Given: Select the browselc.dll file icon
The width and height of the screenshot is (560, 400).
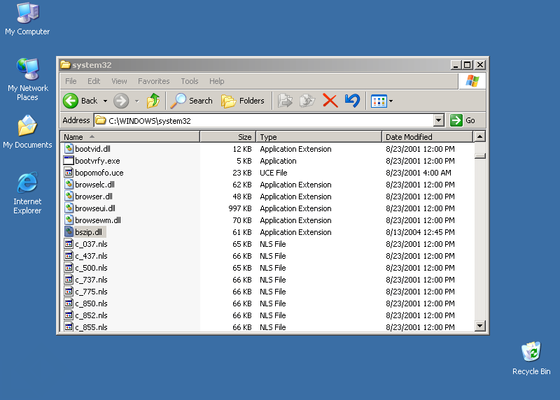Looking at the screenshot, I should coord(69,184).
